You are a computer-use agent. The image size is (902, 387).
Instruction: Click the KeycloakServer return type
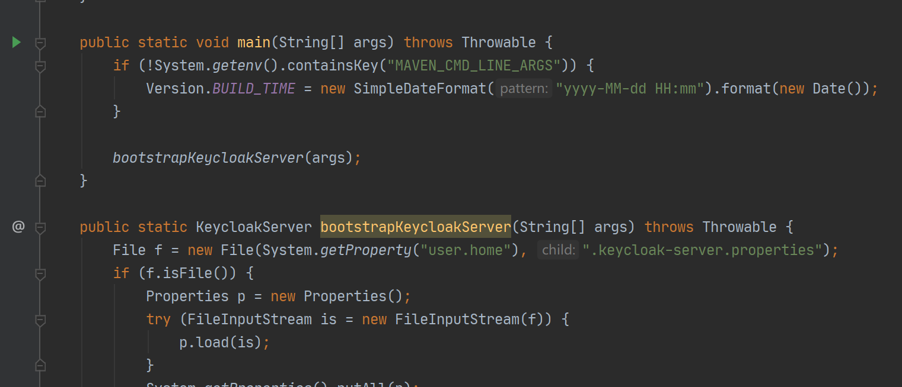[x=254, y=227]
